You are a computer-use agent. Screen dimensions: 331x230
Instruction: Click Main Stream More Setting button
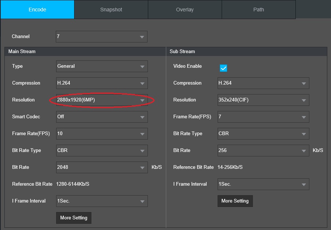point(74,218)
